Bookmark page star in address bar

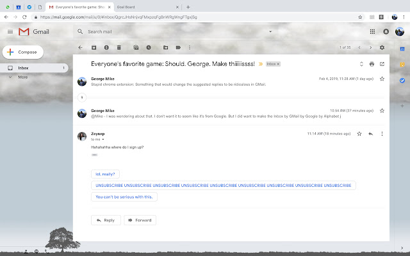(360, 17)
